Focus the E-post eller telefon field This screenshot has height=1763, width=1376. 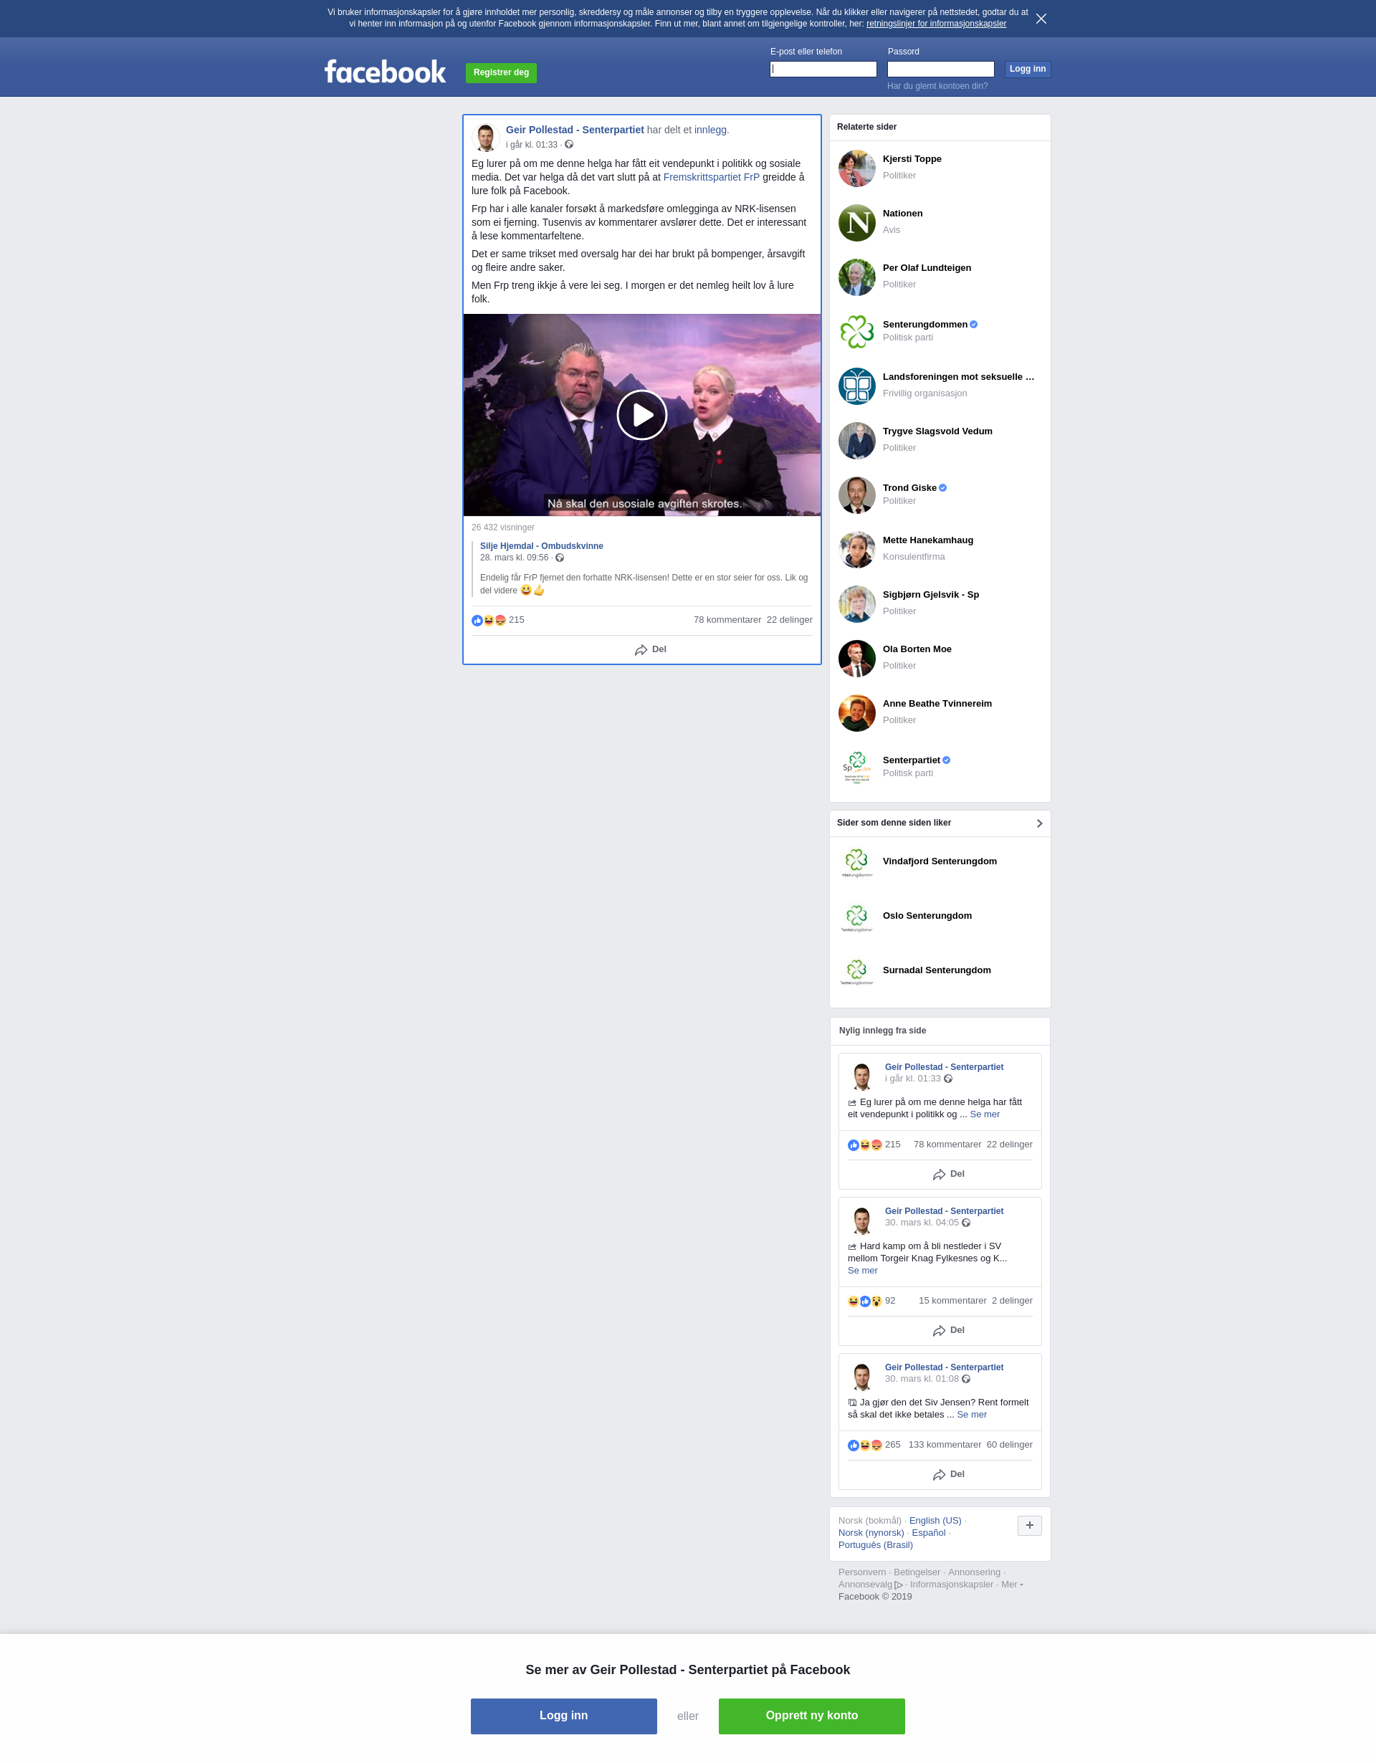click(x=823, y=70)
